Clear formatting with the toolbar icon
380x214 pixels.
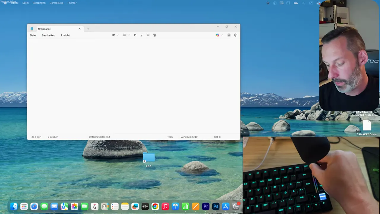tap(154, 35)
